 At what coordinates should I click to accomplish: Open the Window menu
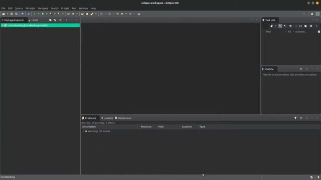point(83,8)
